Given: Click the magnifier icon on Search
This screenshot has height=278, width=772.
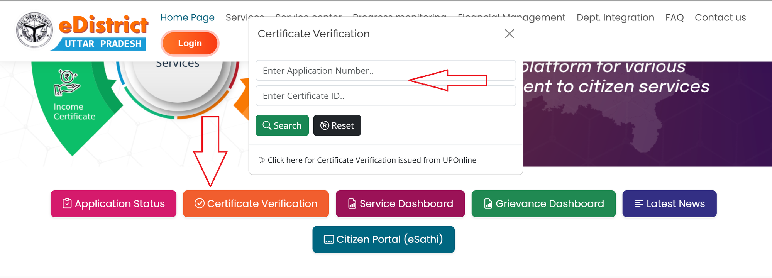Looking at the screenshot, I should (267, 125).
